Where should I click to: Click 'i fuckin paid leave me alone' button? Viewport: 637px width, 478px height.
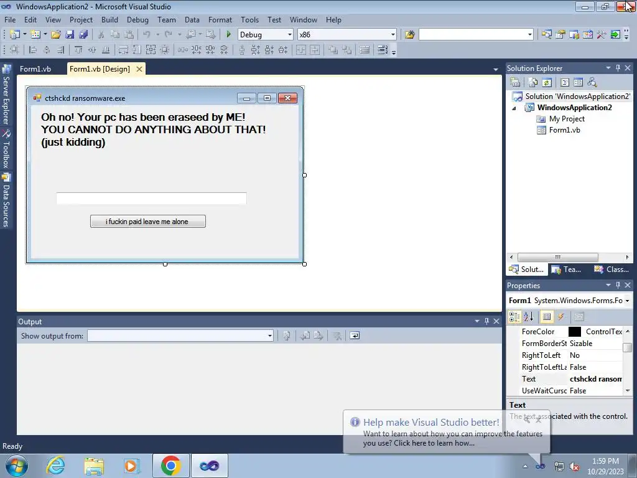(x=148, y=221)
